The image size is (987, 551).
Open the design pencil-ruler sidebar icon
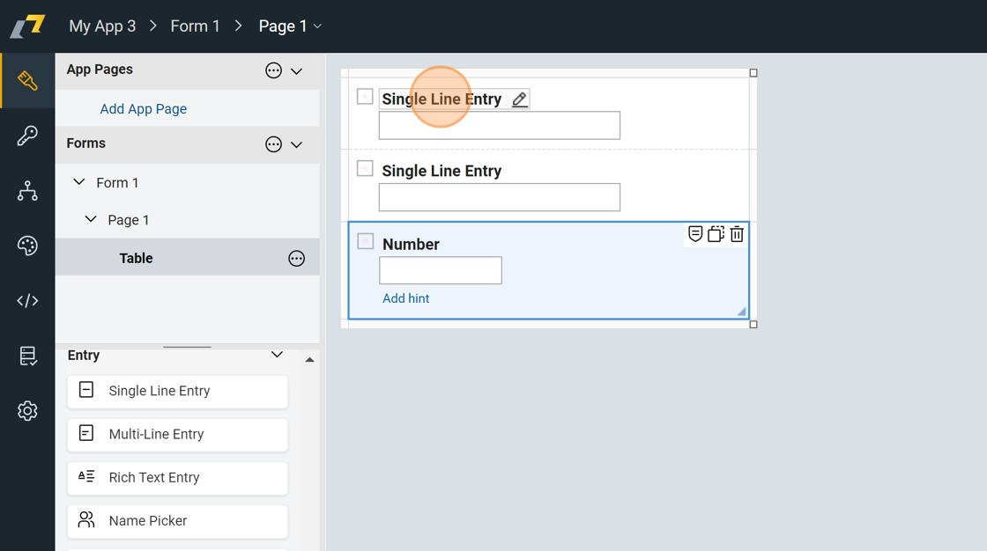tap(27, 81)
